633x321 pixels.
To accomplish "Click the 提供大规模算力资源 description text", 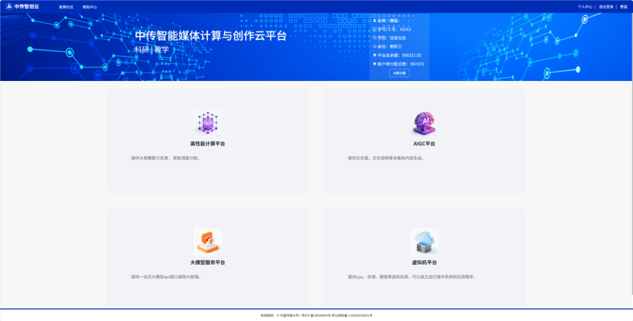I will pos(166,158).
